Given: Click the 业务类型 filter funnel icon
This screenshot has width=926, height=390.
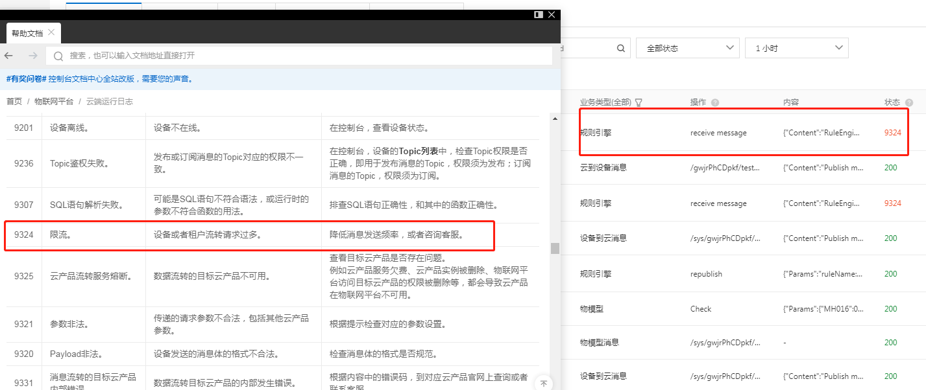Looking at the screenshot, I should (x=639, y=102).
